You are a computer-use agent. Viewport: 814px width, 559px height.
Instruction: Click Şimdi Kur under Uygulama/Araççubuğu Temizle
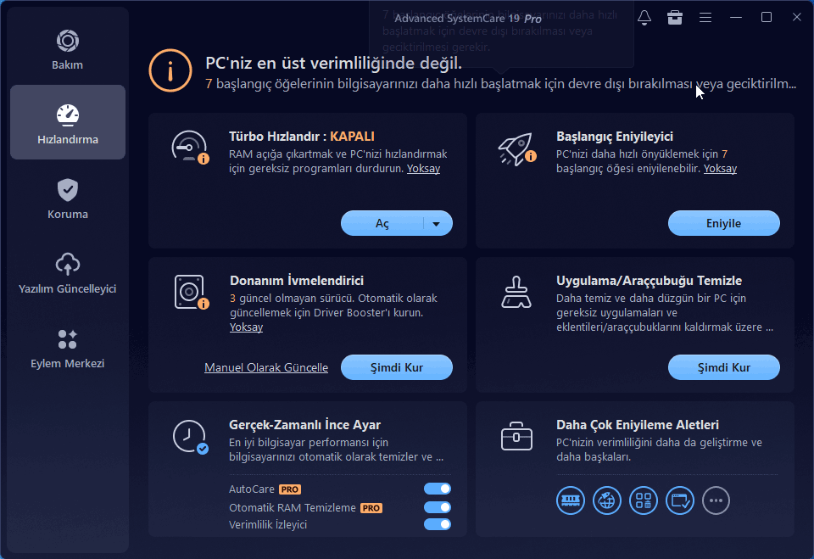click(723, 367)
